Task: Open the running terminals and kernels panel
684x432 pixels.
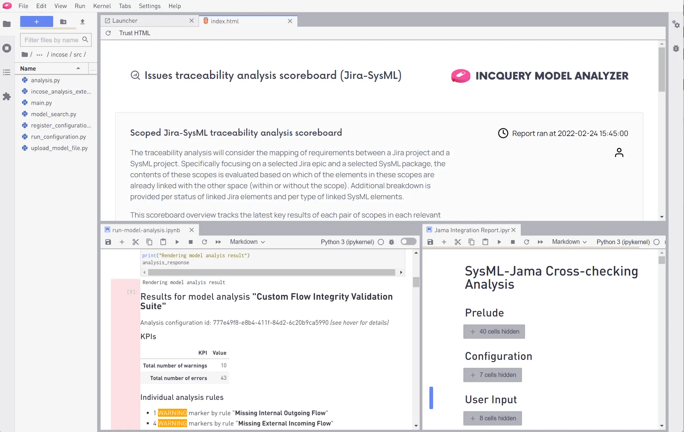Action: tap(7, 48)
